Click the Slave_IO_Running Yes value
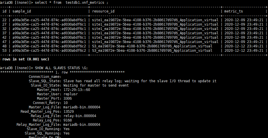 66,129
